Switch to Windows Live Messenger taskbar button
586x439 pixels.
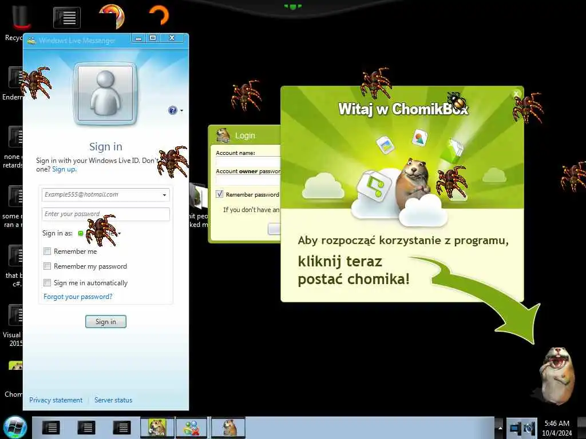coord(191,428)
